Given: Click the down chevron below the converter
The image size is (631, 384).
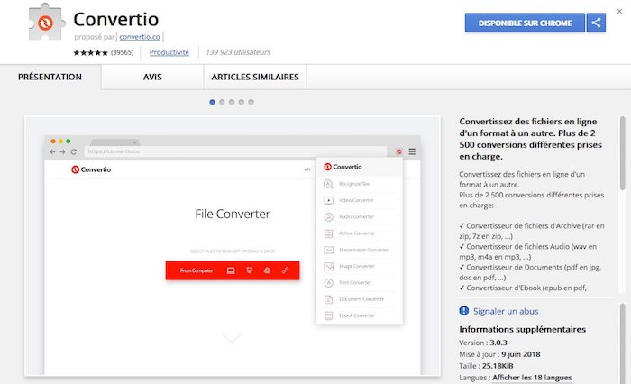Looking at the screenshot, I should 233,338.
